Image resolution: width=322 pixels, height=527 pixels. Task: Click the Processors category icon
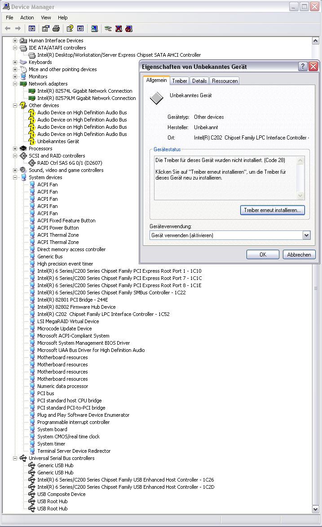[23, 149]
